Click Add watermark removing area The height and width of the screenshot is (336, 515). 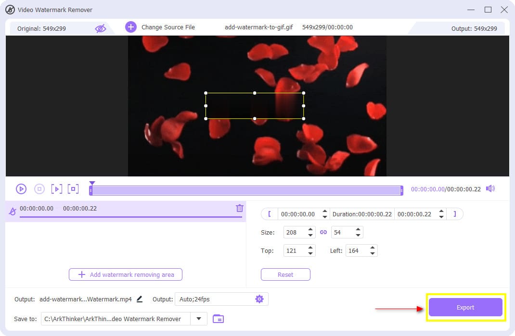126,274
